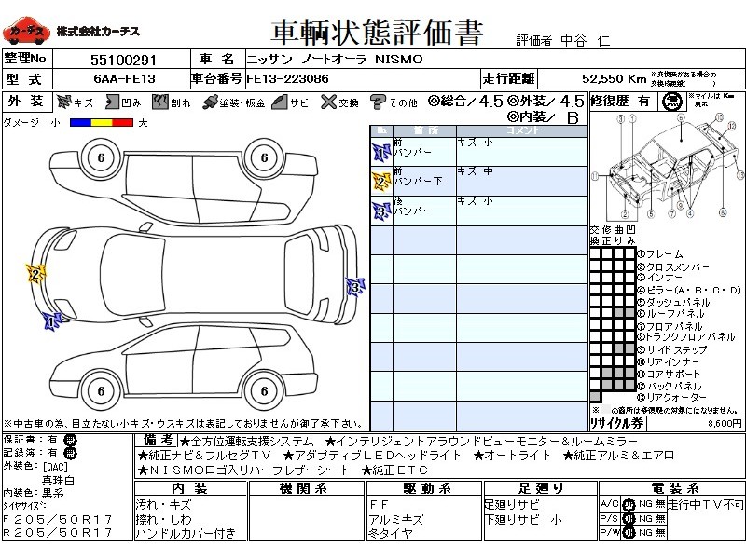
Task: Click the 割れ crack legend icon
Action: (159, 102)
